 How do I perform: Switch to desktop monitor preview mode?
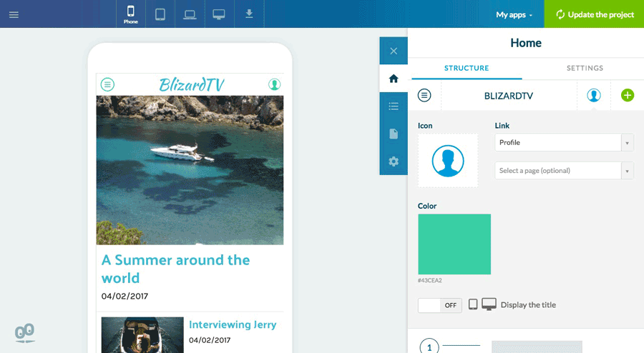(x=219, y=14)
